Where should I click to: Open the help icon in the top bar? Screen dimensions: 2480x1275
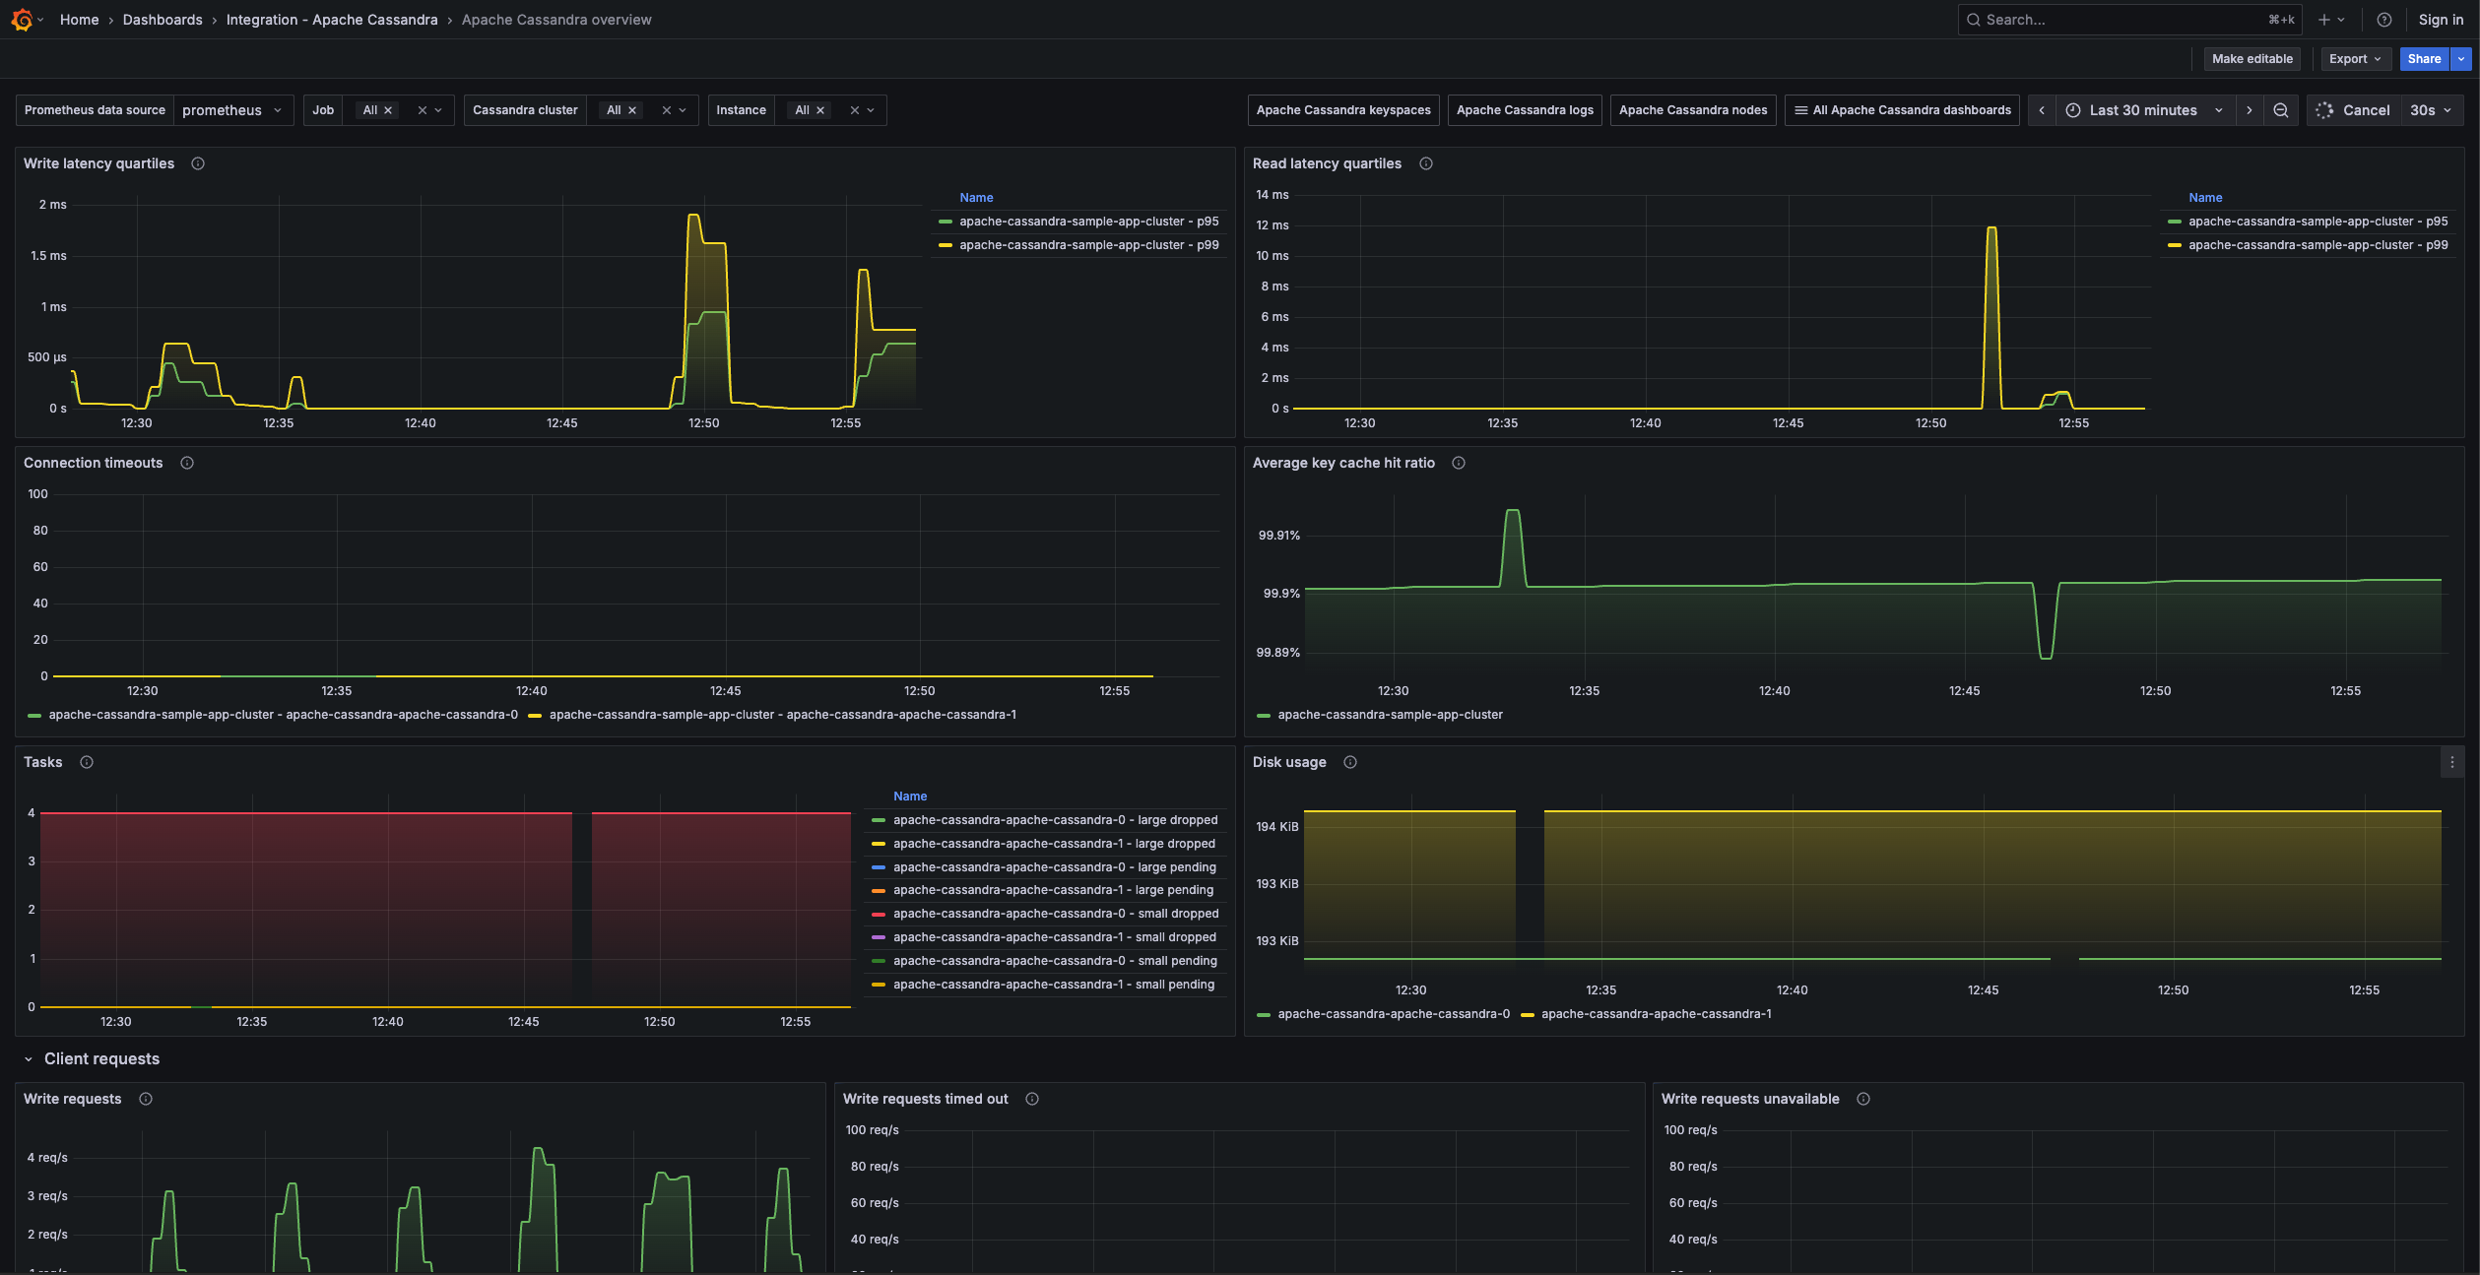click(2384, 19)
